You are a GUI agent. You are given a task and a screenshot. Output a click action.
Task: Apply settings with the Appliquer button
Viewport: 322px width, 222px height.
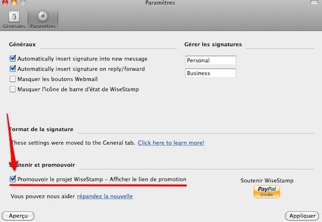301,216
